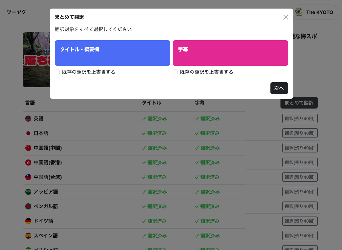This screenshot has width=342, height=250.
Task: Click the 言語 column header
Action: click(30, 103)
